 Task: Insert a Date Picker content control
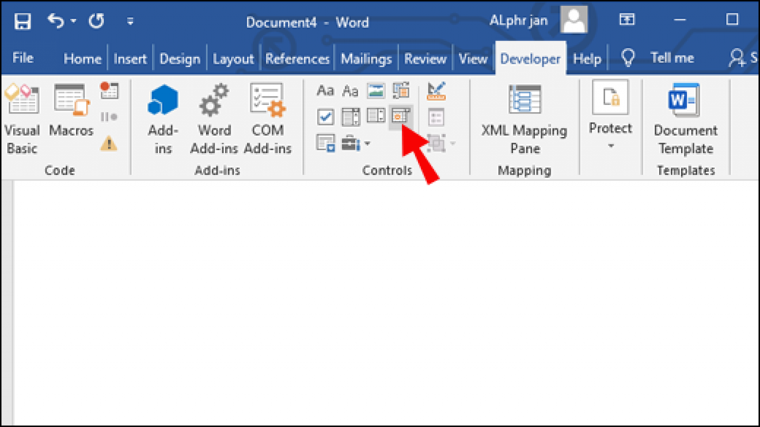point(401,117)
